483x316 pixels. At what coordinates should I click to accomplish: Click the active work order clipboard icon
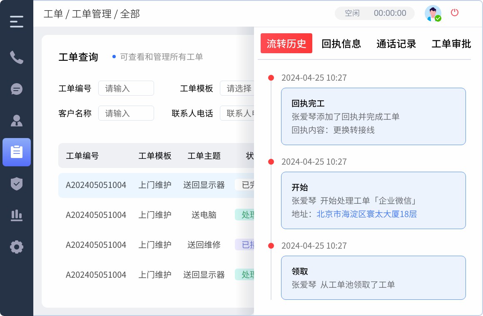(17, 152)
